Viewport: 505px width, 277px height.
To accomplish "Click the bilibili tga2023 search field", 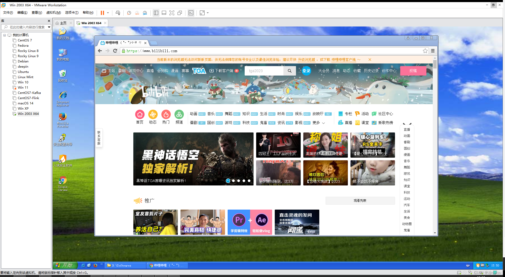I will pos(264,71).
